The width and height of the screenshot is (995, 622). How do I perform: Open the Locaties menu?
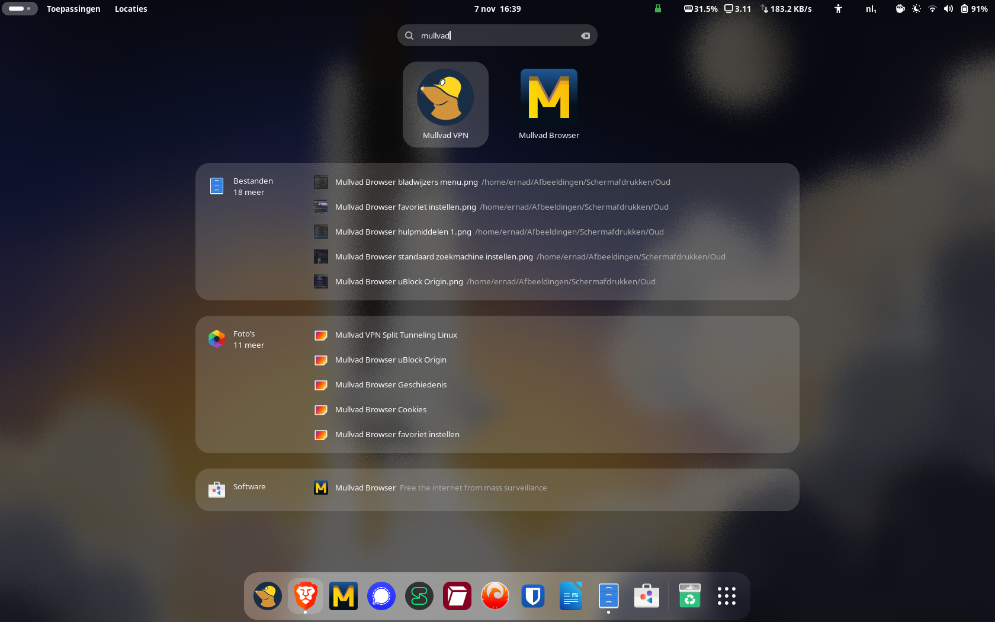click(131, 9)
